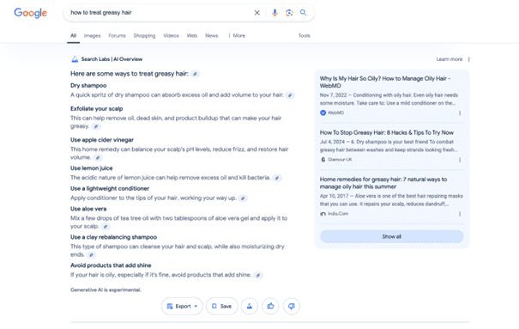Click the 'Use a clay rebalancing shampoo' heading
Screen dimensions: 519x329
tap(113, 237)
